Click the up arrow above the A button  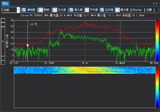pyautogui.click(x=3, y=21)
